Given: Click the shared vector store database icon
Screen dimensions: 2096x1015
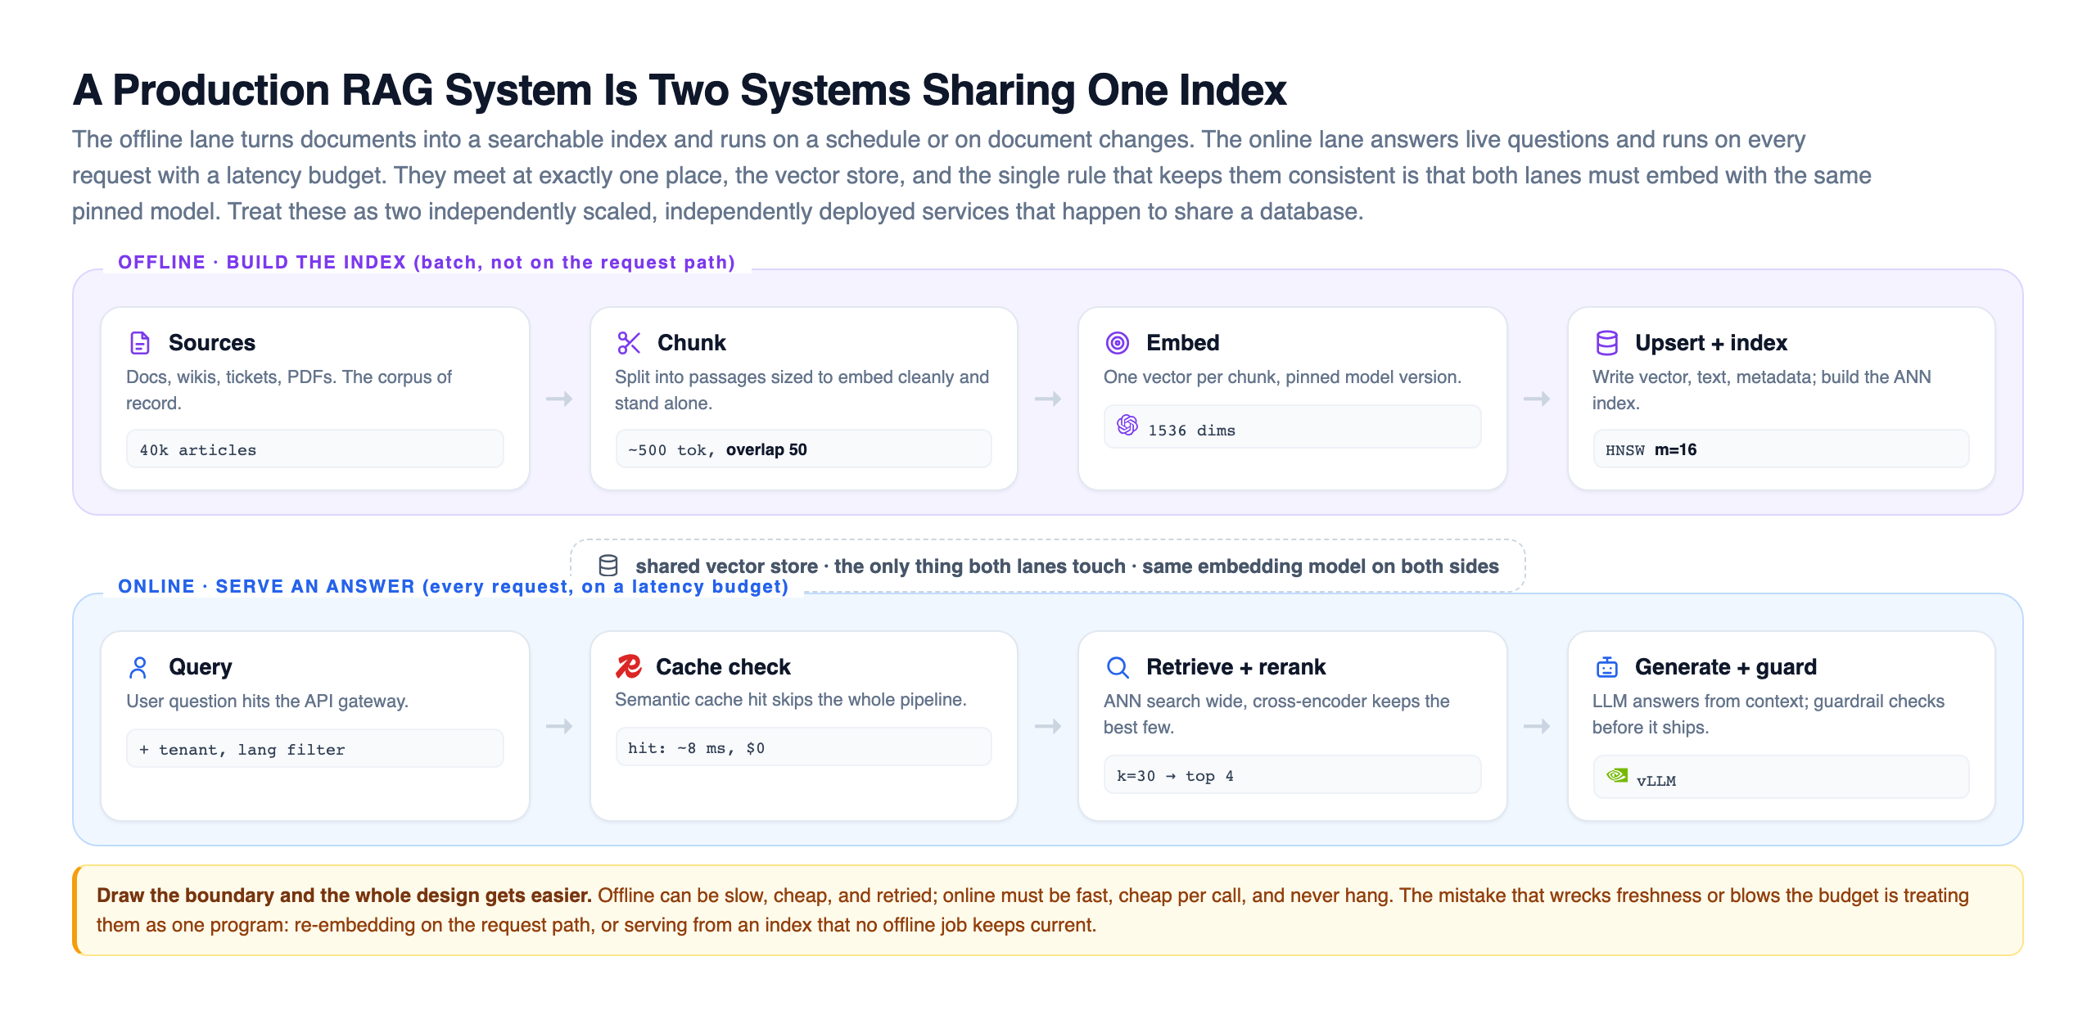Looking at the screenshot, I should [x=608, y=566].
